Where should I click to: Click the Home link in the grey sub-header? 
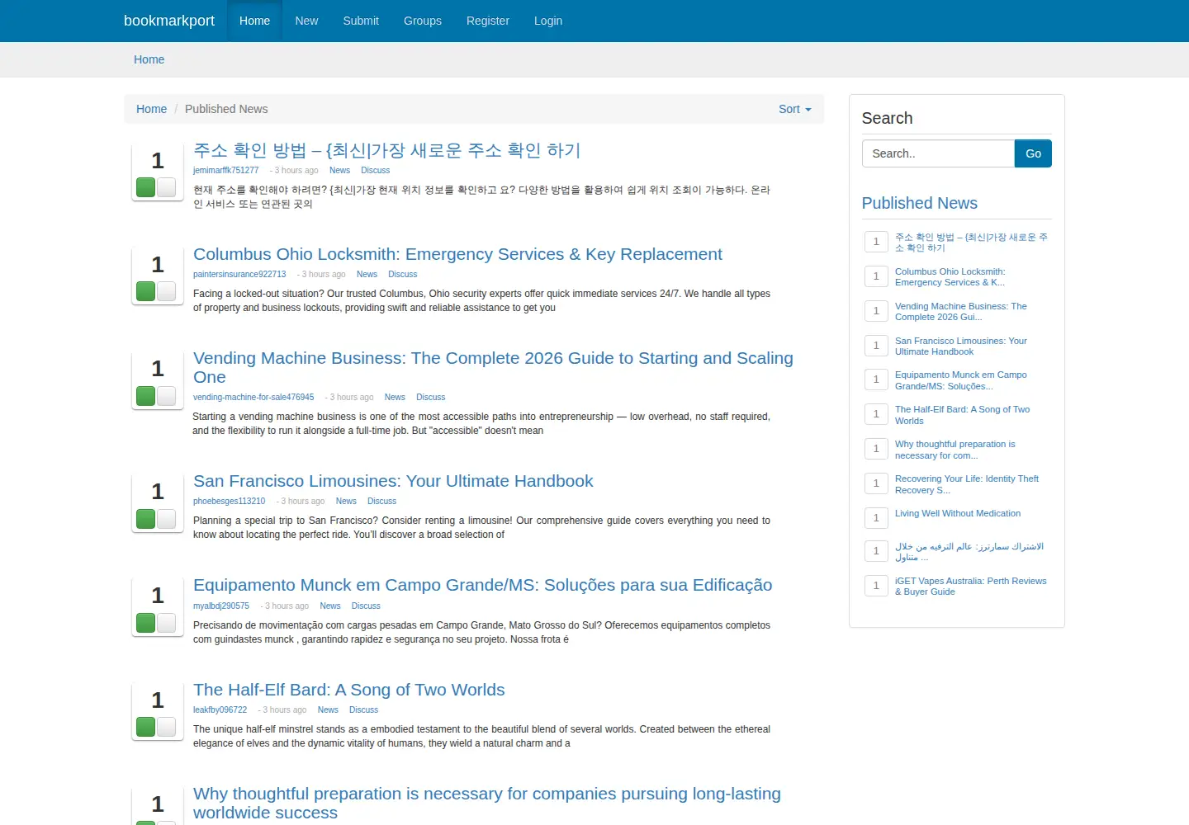(149, 59)
